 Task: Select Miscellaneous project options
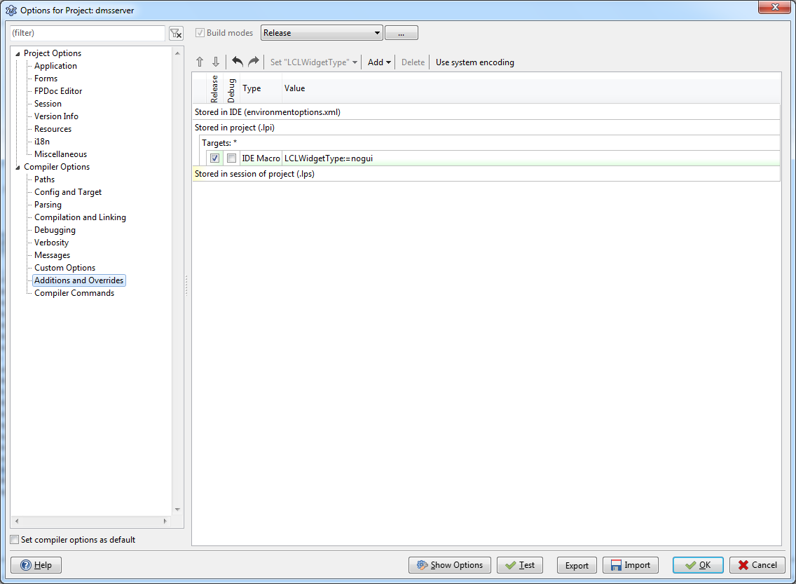click(60, 154)
